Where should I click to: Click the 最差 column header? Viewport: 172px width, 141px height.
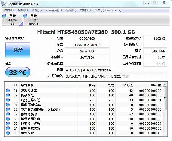(106, 85)
